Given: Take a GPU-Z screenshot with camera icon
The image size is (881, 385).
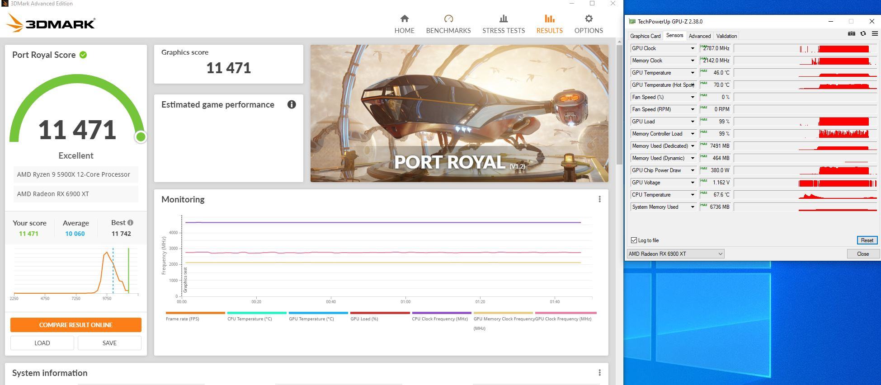Looking at the screenshot, I should click(851, 33).
